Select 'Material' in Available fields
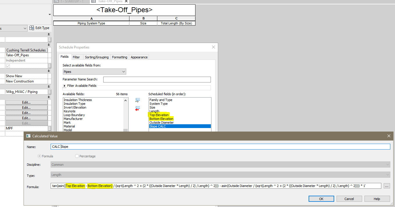 69,126
